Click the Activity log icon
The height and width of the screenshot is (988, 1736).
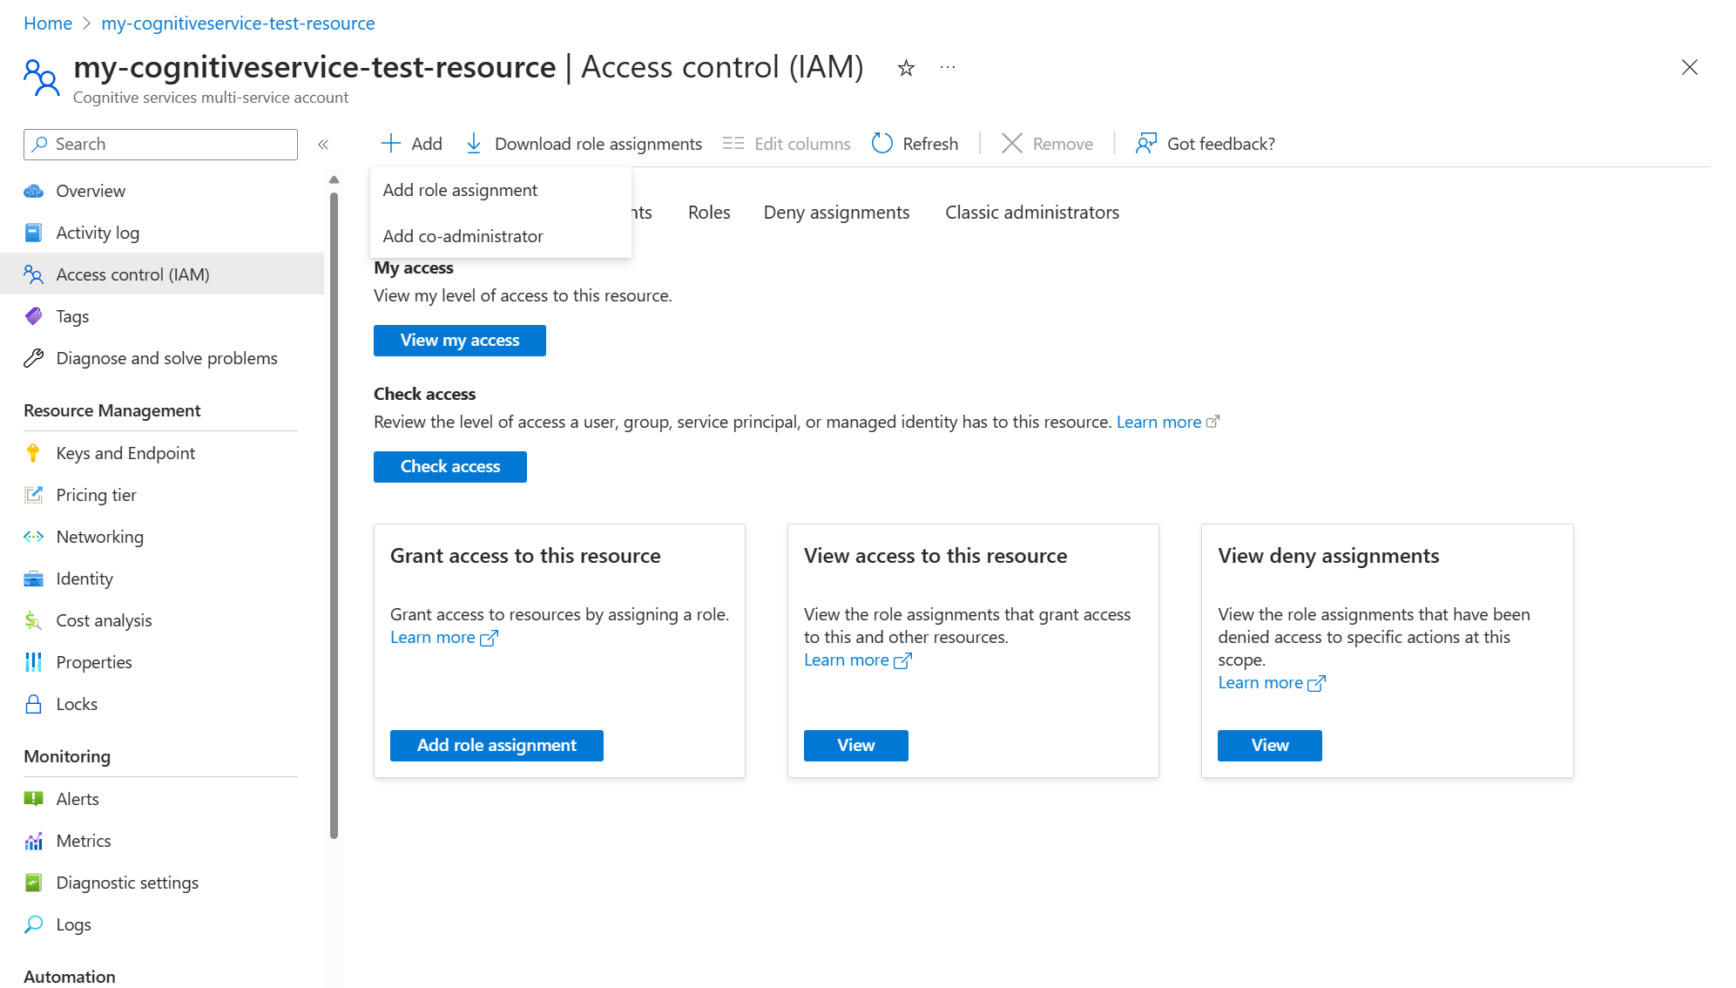coord(33,233)
